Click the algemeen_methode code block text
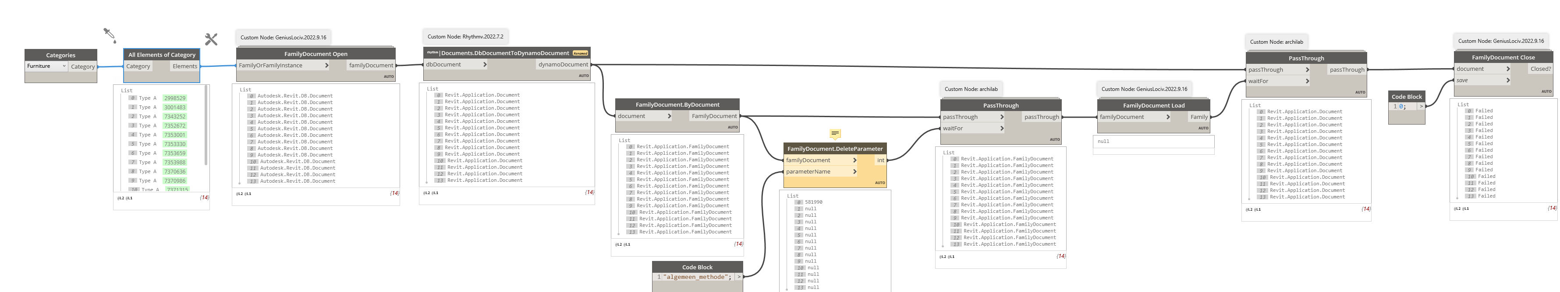 (x=698, y=277)
